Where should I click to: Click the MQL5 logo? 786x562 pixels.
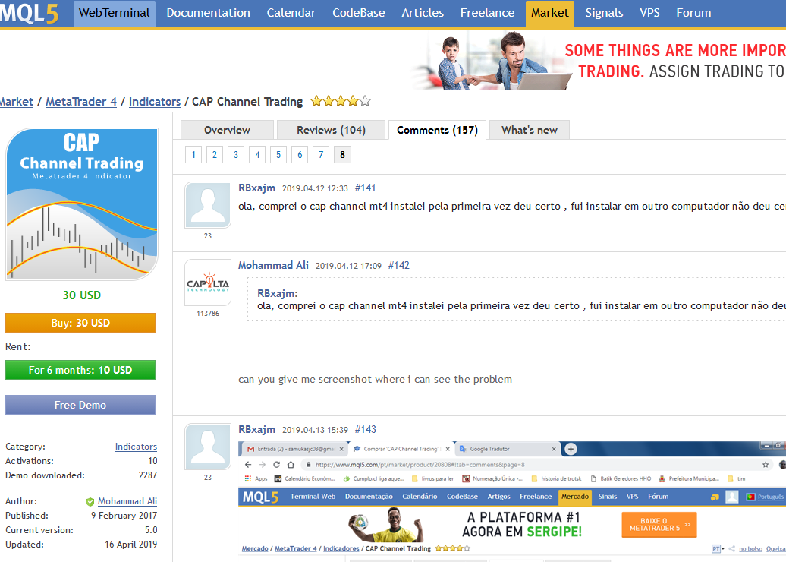point(30,13)
